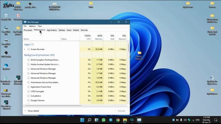
Task: Select the OBS Studio desktop icon
Action: tap(6, 54)
